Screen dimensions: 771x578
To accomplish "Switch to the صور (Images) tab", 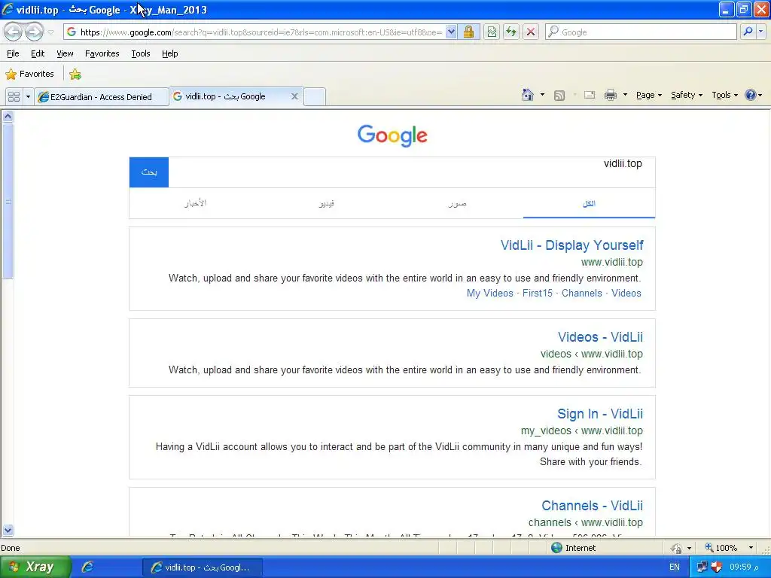I will click(457, 203).
